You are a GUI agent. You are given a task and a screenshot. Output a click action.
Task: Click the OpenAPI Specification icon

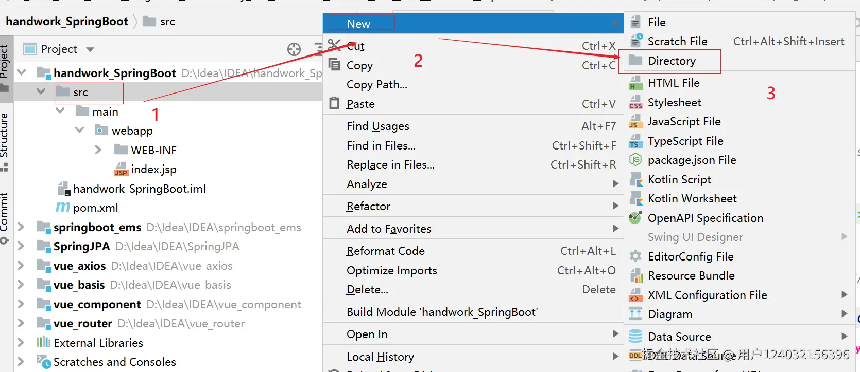(x=636, y=218)
